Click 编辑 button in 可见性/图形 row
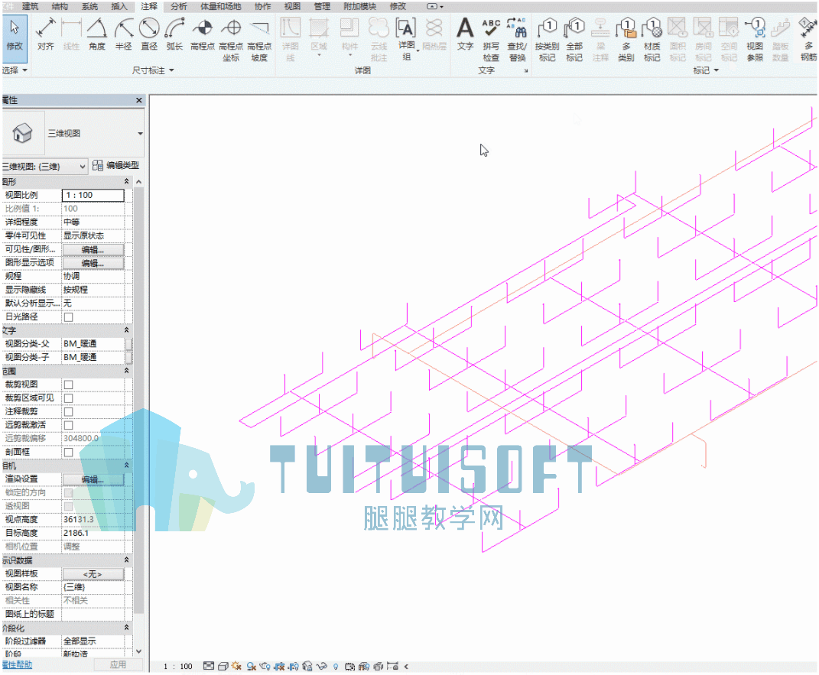This screenshot has height=675, width=819. 93,249
